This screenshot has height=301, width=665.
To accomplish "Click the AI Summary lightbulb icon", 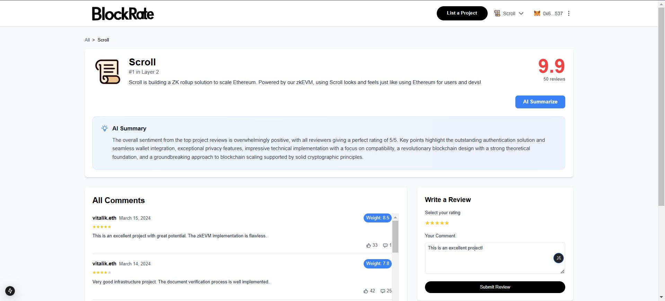I will pos(105,128).
